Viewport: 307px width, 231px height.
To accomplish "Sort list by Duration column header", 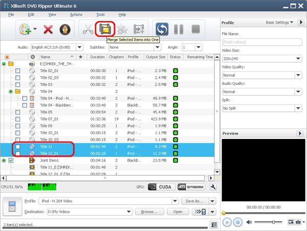I will [97, 57].
